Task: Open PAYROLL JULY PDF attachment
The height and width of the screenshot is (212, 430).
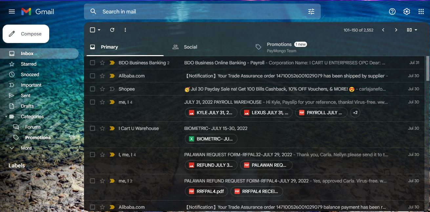Action: click(321, 113)
